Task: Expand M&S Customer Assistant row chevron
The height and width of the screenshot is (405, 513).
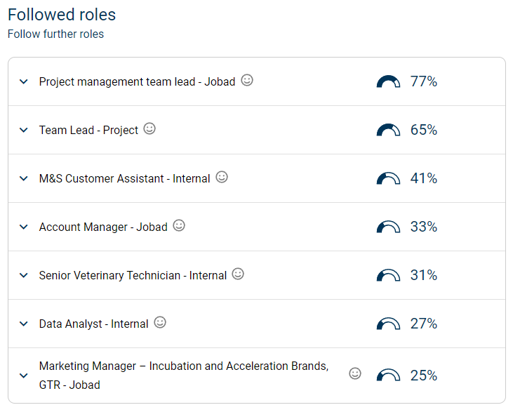Action: 24,179
